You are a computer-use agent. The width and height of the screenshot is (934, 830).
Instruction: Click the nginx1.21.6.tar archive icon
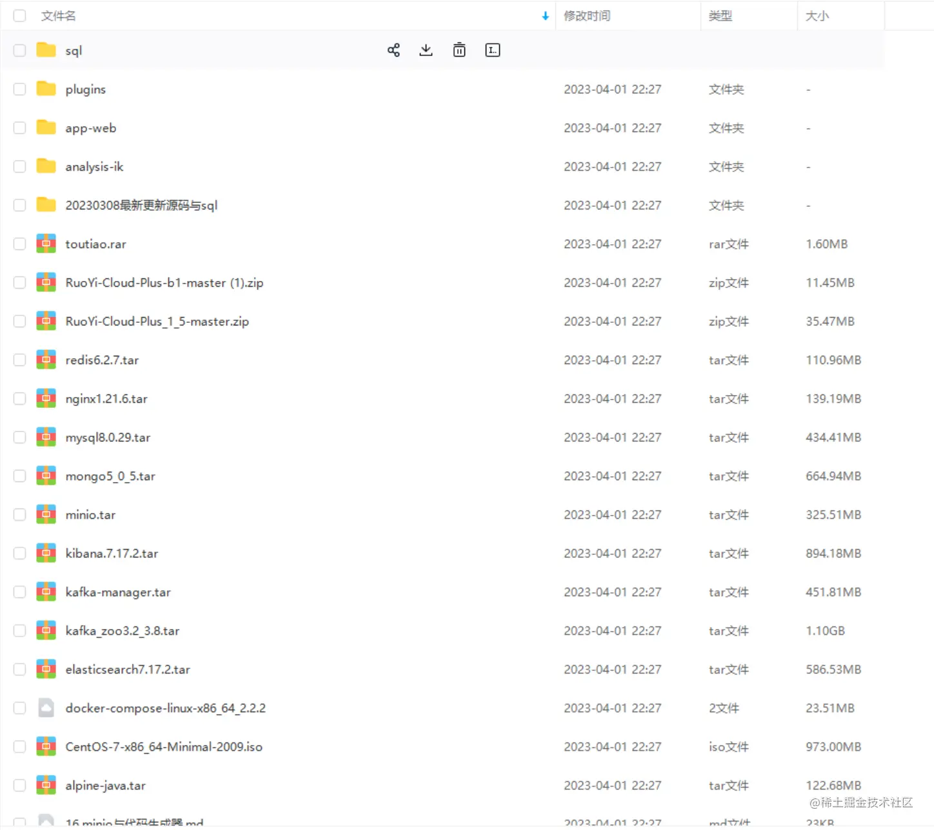click(x=46, y=398)
